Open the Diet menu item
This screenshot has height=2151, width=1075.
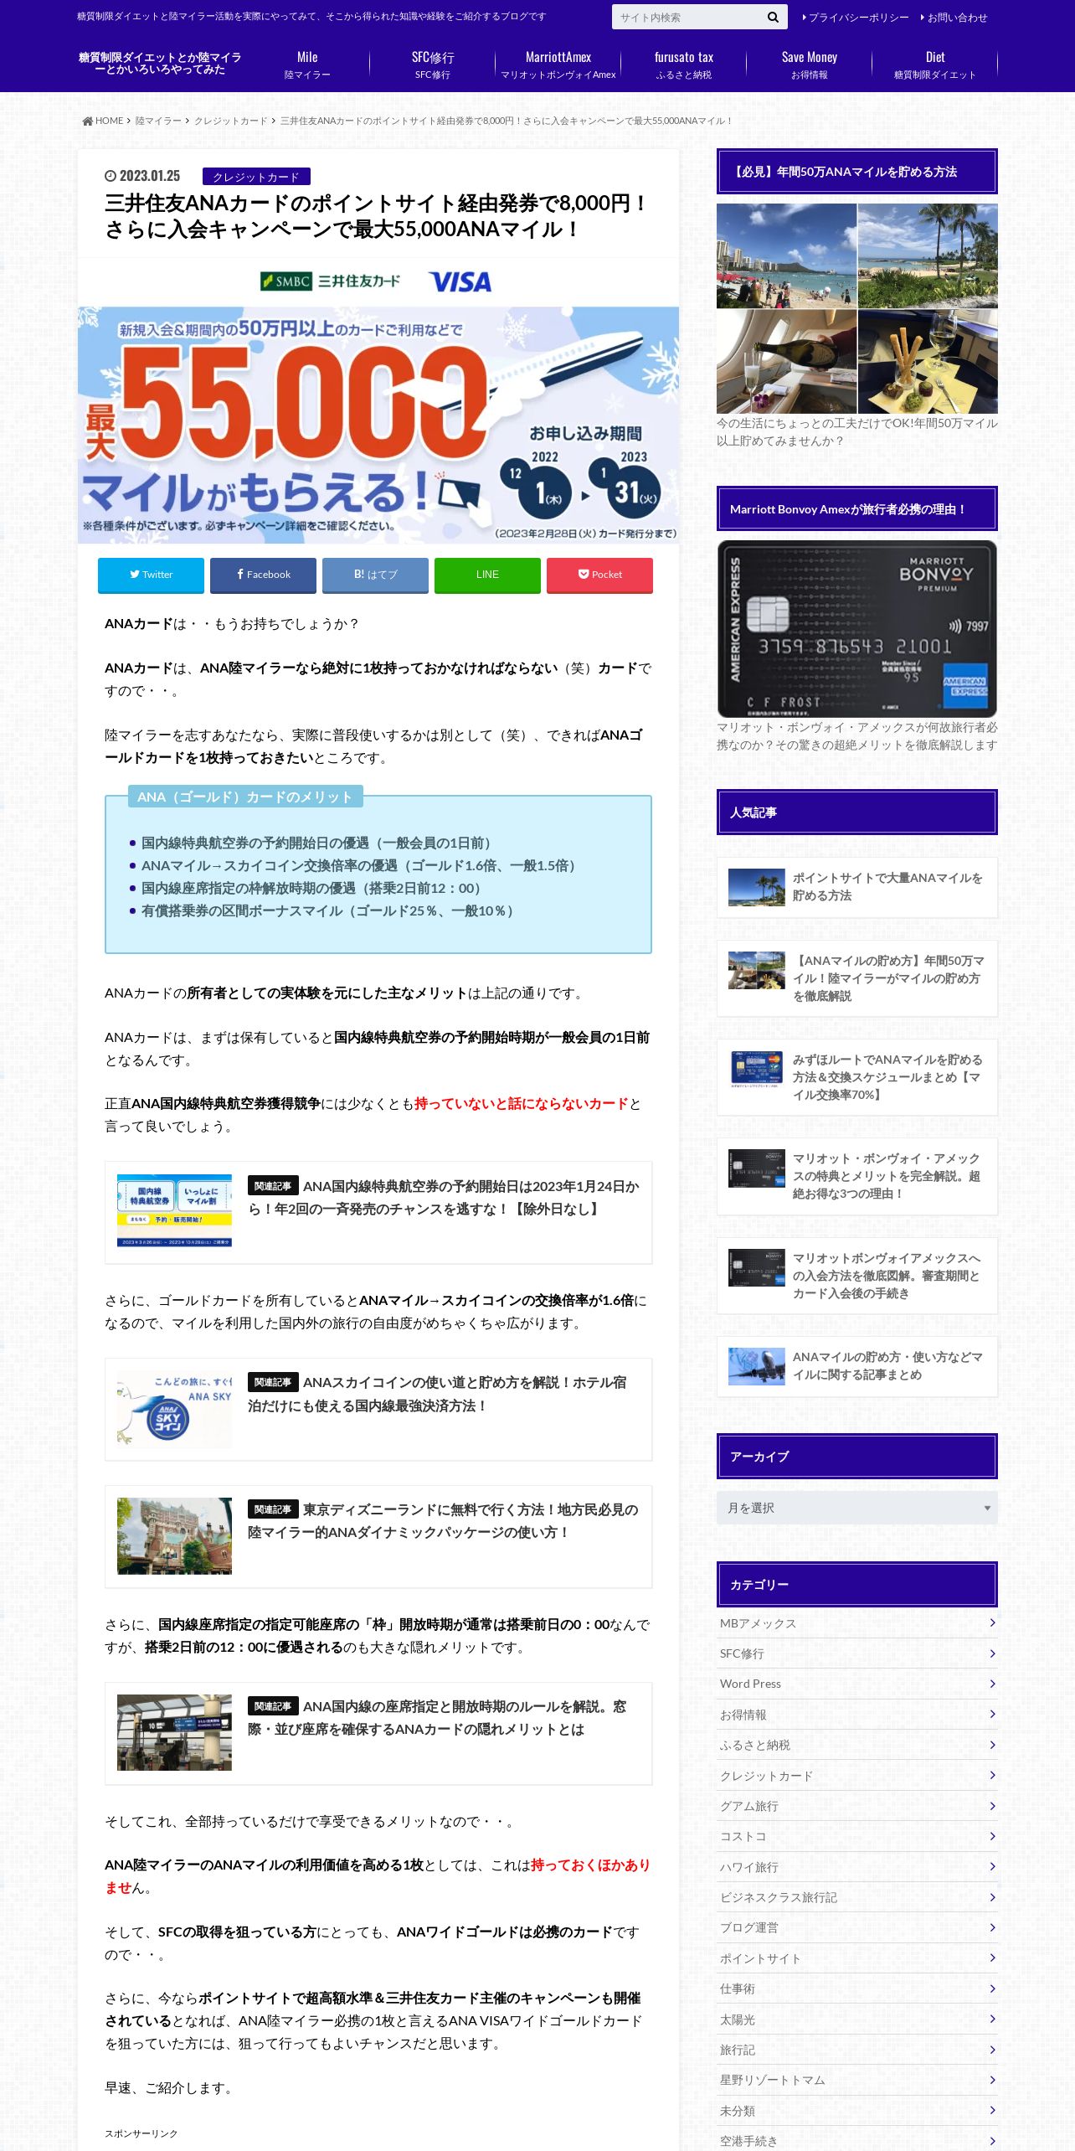pyautogui.click(x=935, y=64)
